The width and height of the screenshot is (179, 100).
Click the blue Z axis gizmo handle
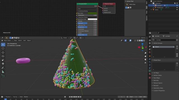pos(142,44)
